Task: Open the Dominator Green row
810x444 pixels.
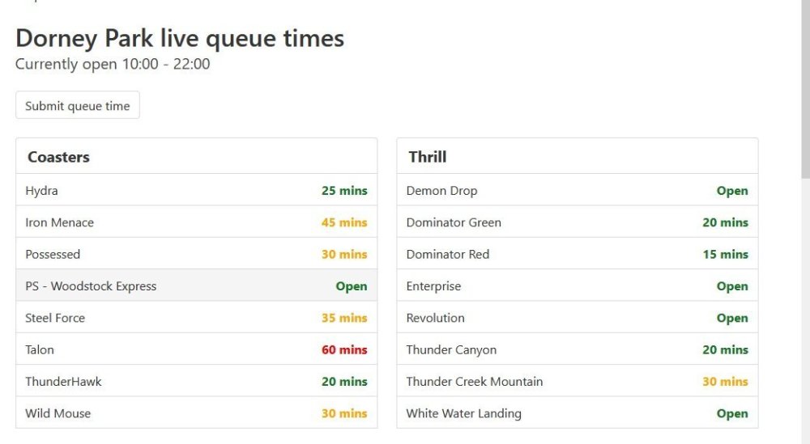Action: [454, 222]
